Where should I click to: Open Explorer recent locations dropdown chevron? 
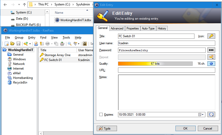point(19,5)
